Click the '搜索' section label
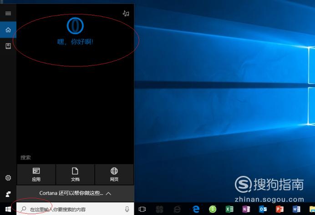Screen dimensions: 315x215 pyautogui.click(x=25, y=157)
